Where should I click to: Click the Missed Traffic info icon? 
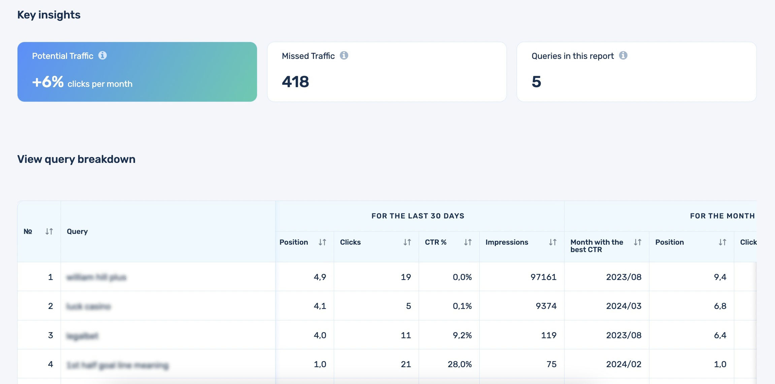pos(344,55)
